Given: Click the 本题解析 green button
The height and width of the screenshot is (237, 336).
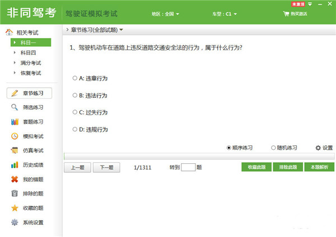Looking at the screenshot, I should coord(319,167).
